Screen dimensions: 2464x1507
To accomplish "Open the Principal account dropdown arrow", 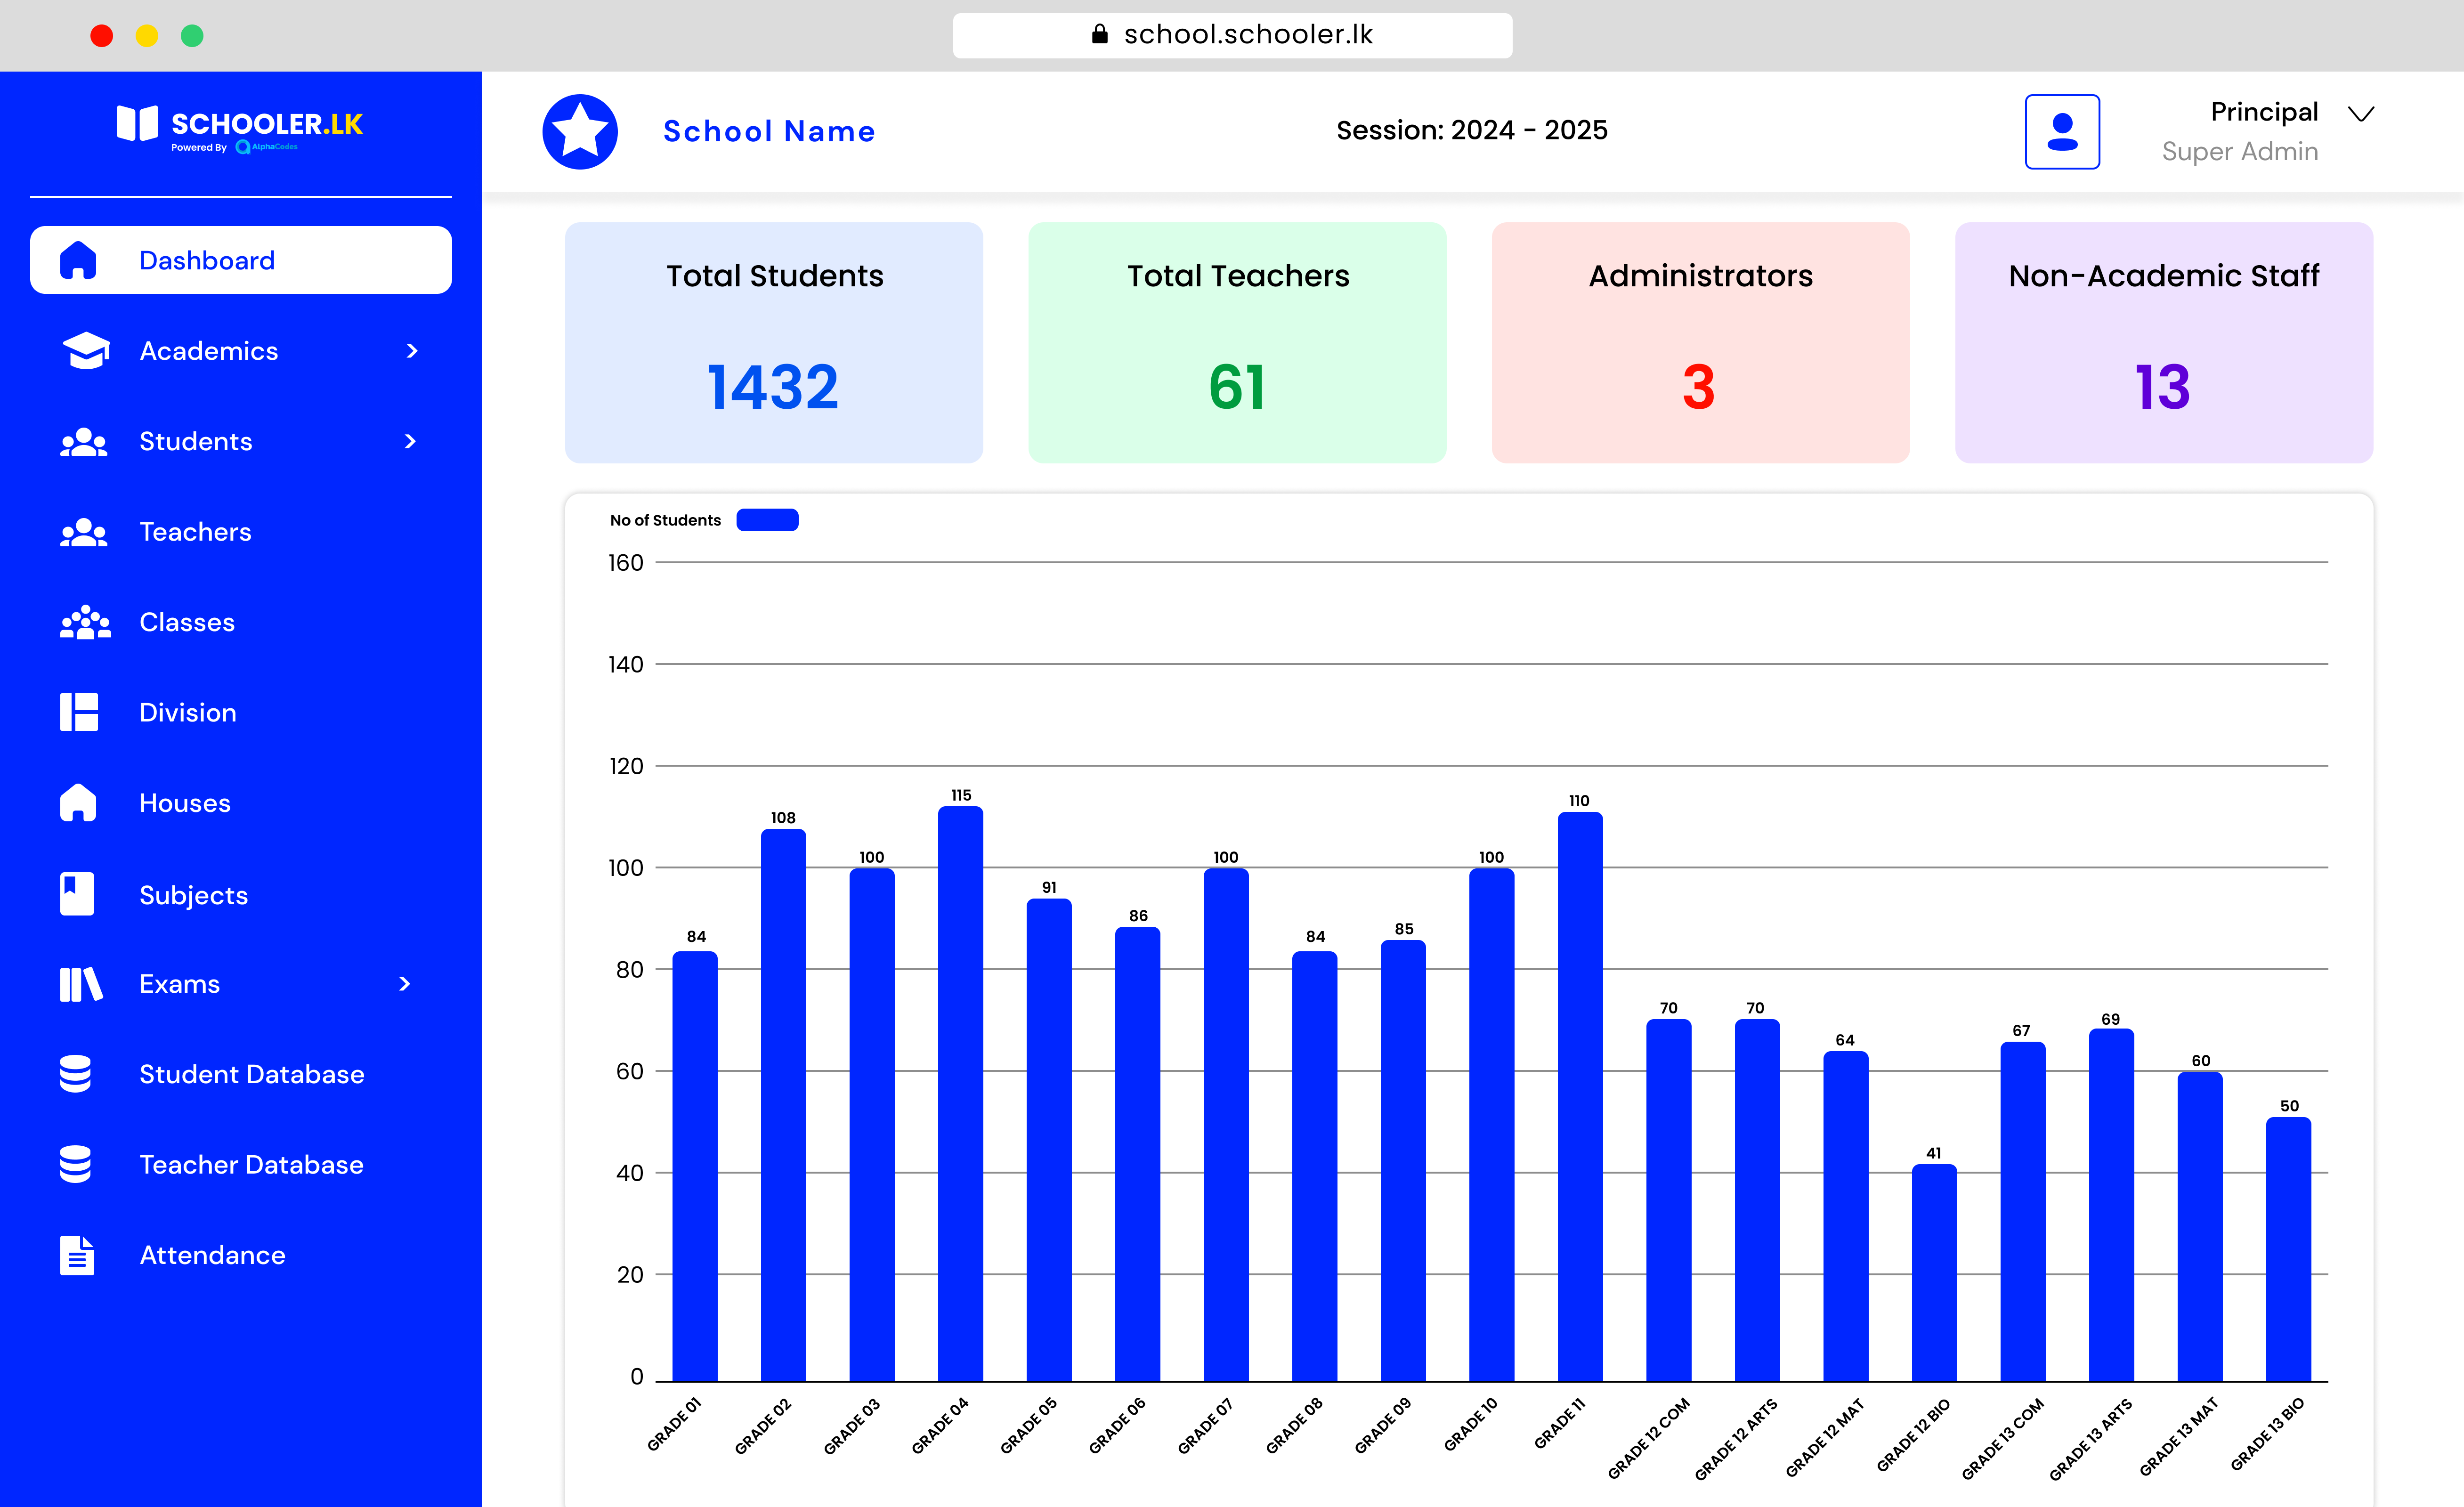I will [2361, 114].
